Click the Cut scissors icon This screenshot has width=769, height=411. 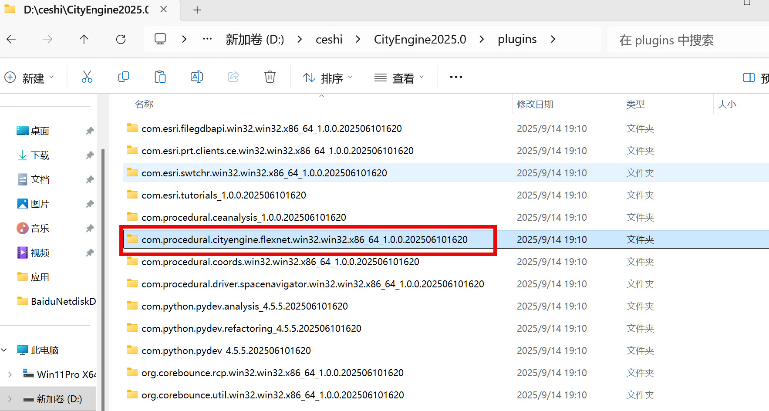click(87, 77)
